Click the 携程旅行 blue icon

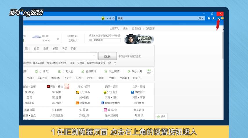[132, 92]
